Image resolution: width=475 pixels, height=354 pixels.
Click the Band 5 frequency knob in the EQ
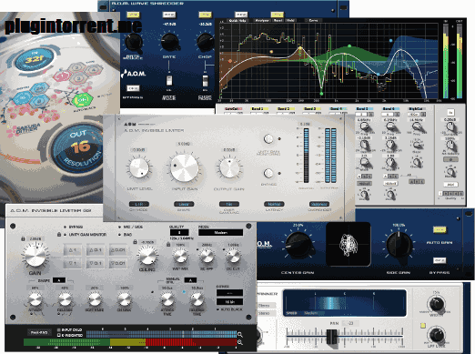tap(364, 126)
